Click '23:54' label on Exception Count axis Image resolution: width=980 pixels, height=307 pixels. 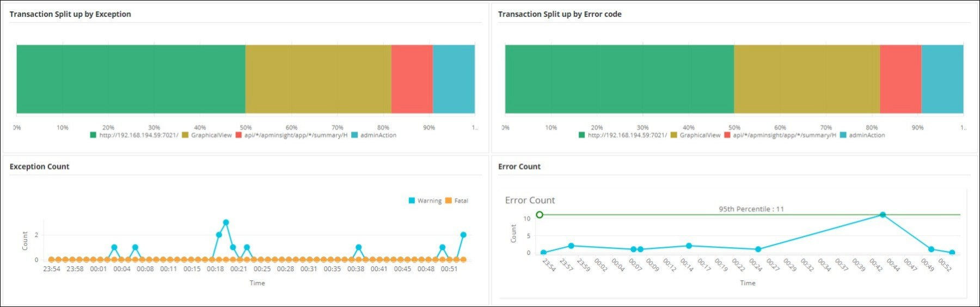pos(52,269)
